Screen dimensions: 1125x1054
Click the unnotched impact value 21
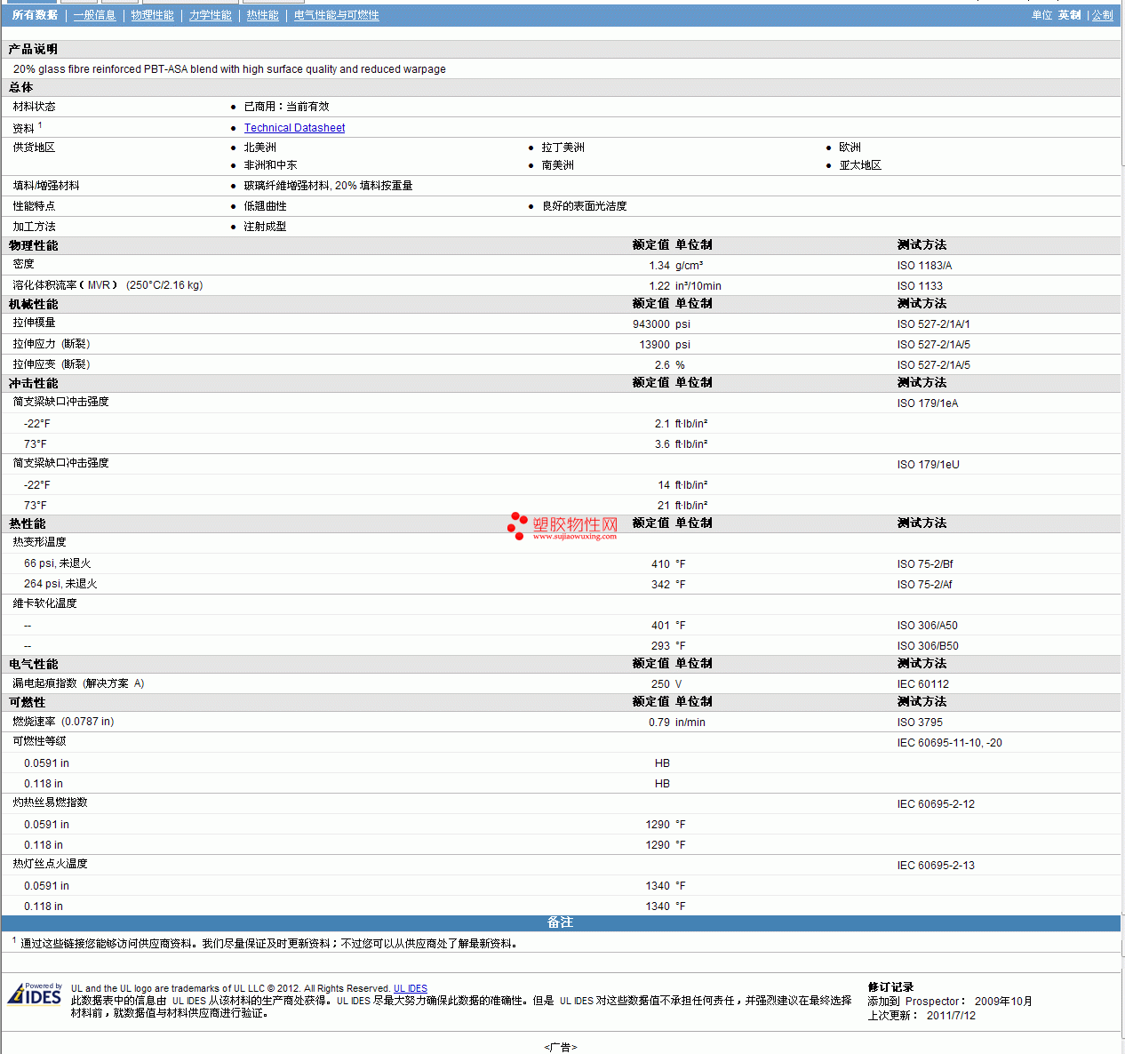coord(664,506)
